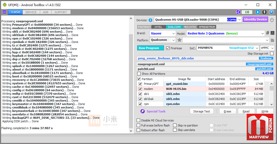Image resolution: width=277 pixels, height=144 pixels.
Task: Click the Storage Test button
Action: coord(202,111)
